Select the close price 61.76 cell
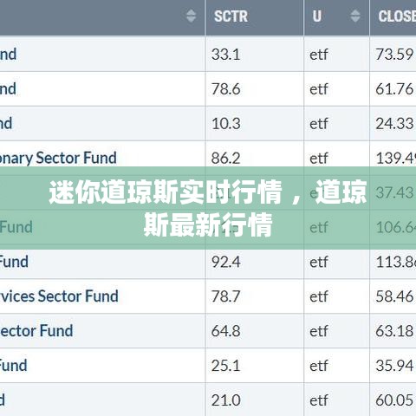This screenshot has height=416, width=416. point(393,88)
